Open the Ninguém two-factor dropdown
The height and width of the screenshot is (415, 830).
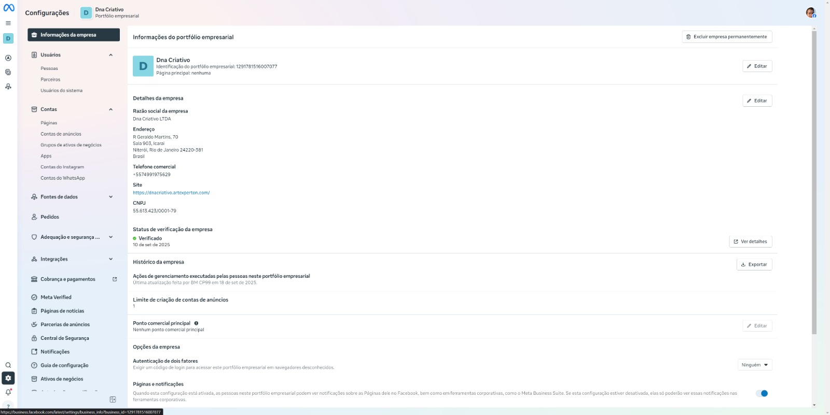755,365
